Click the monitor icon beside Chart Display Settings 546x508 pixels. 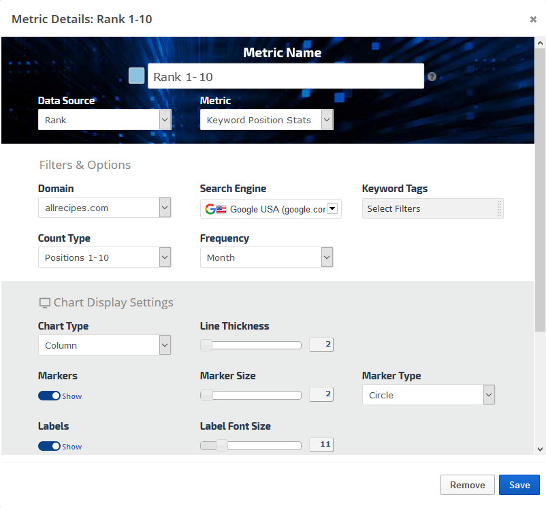click(x=45, y=303)
